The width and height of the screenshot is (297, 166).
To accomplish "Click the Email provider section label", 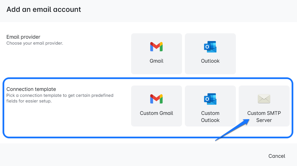I will 23,37.
